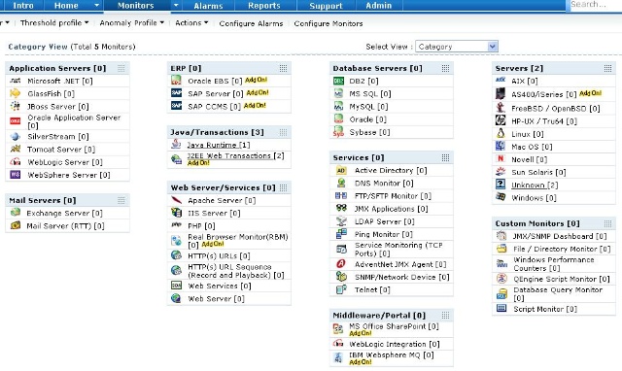Viewport: 622px width, 371px height.
Task: Click the ERP panel grid handle icon
Action: [283, 68]
